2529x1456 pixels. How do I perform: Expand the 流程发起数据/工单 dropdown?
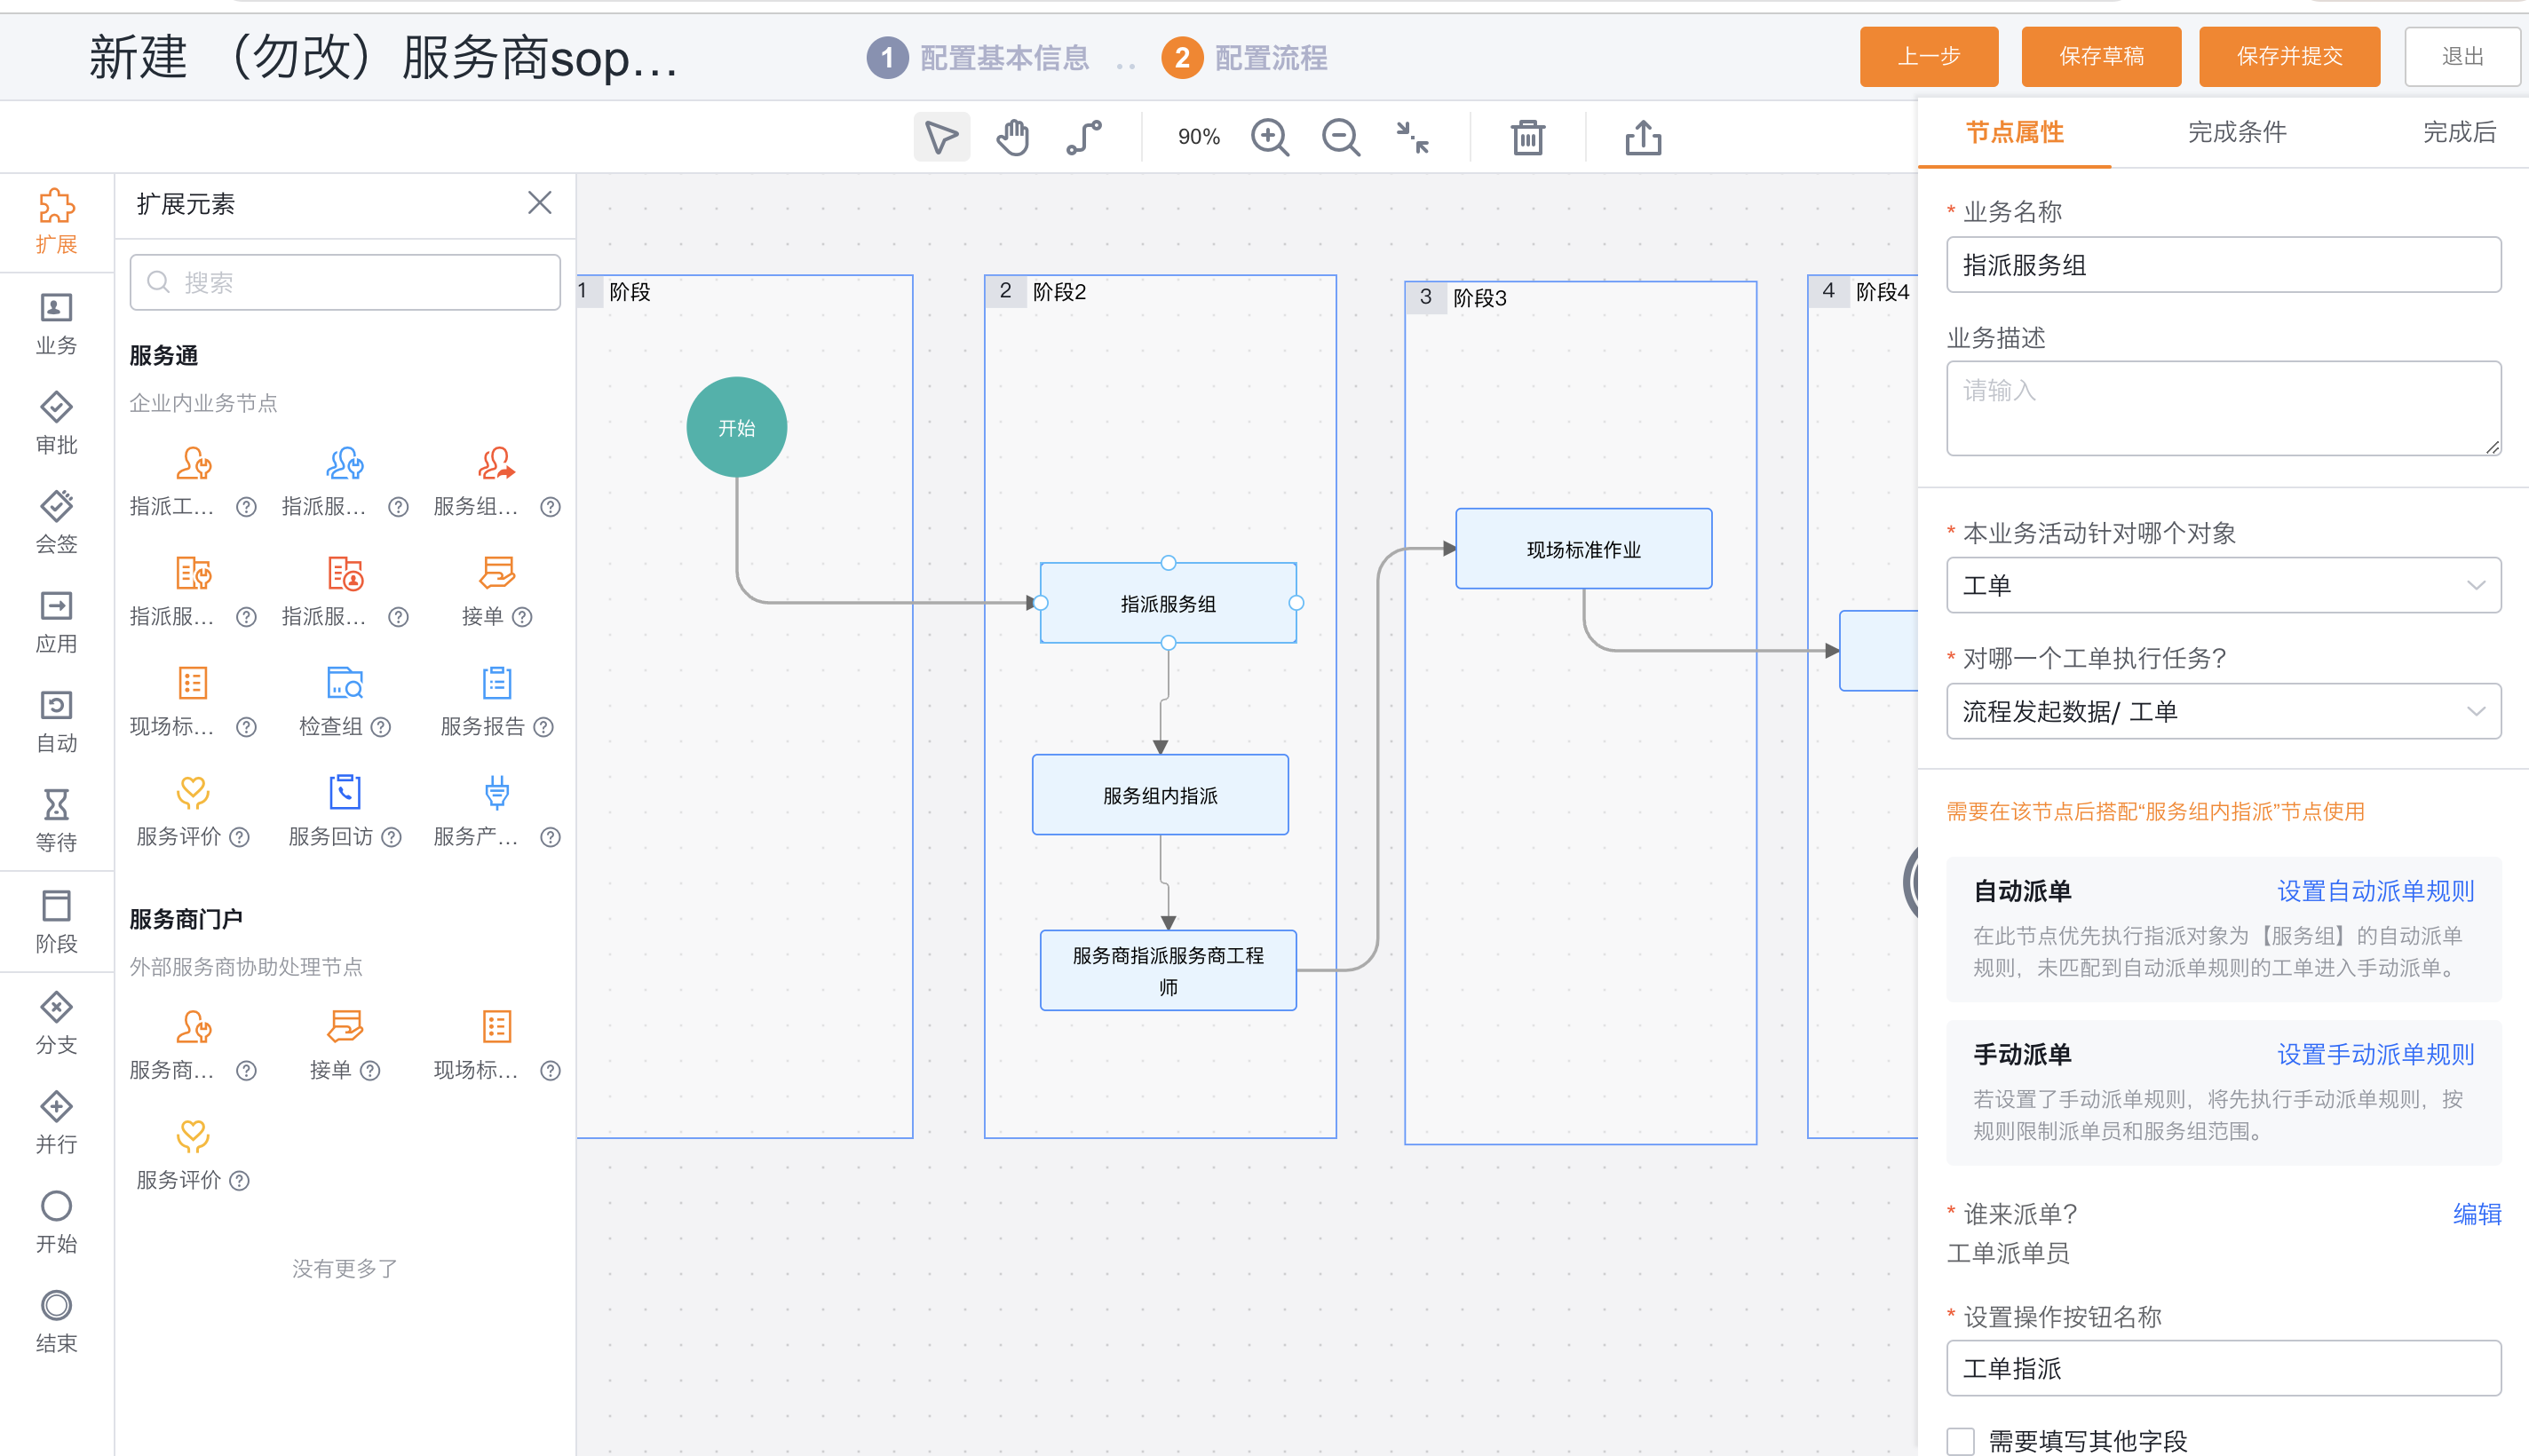click(x=2223, y=711)
